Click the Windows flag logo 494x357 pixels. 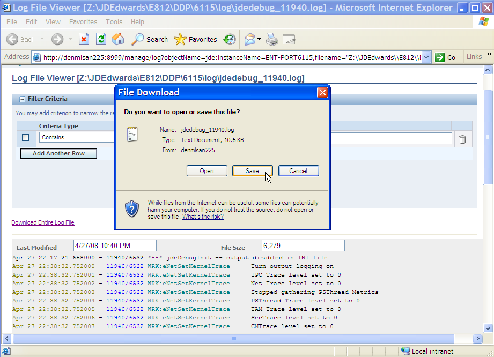tap(484, 21)
